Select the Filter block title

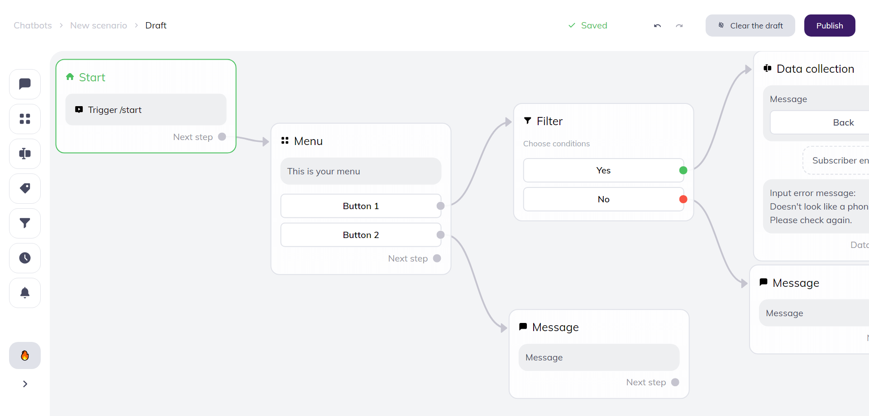549,122
